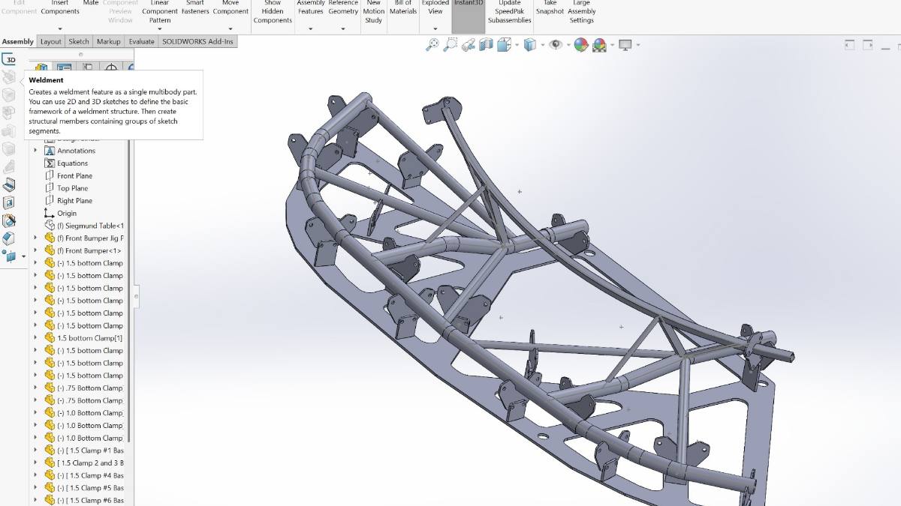Switch to the Markup tab
Screen dimensions: 901x506
(109, 42)
